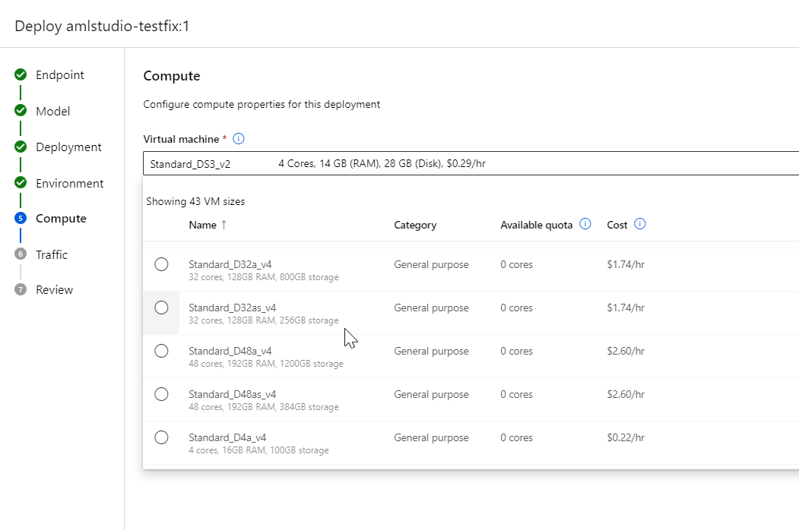Click the 'Deploy amlstudio-testfix:1' title

coord(102,26)
